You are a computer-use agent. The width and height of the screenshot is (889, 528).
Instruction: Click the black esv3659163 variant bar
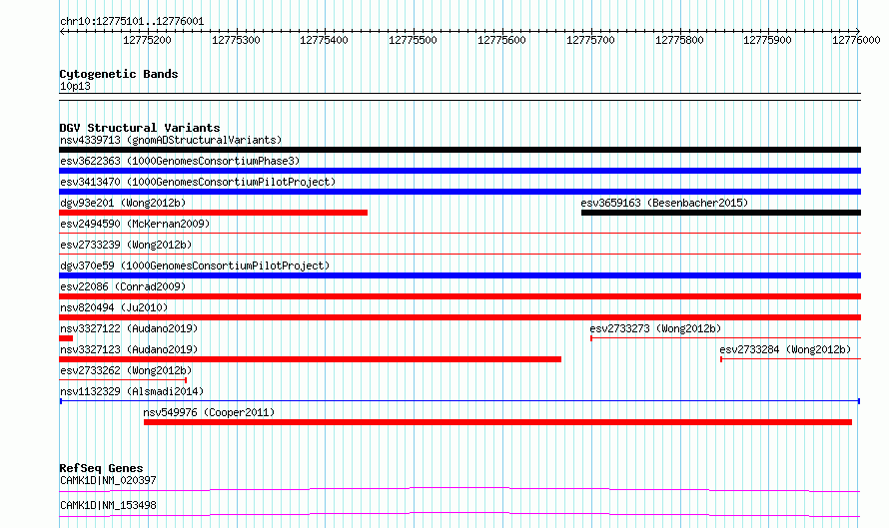pos(721,213)
